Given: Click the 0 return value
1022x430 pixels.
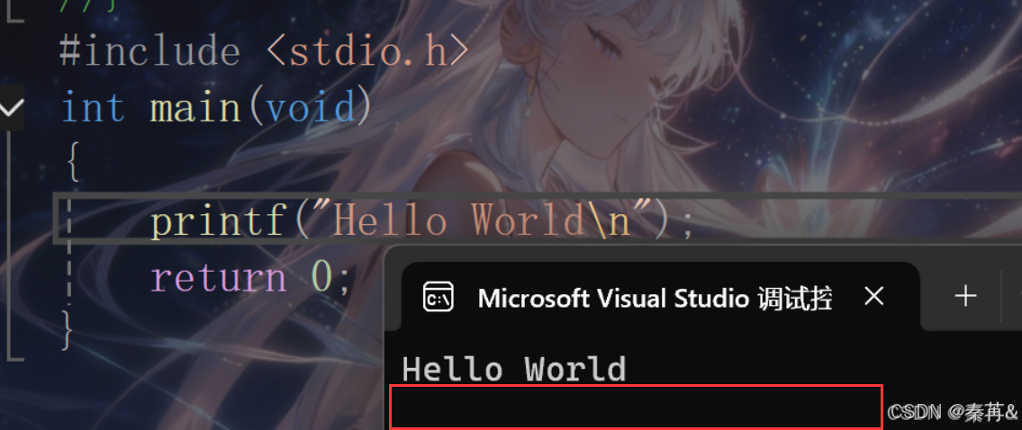Looking at the screenshot, I should [x=322, y=275].
